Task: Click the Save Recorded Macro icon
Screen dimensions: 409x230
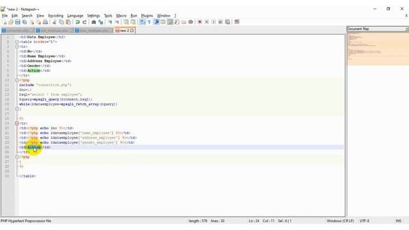Action: click(228, 22)
